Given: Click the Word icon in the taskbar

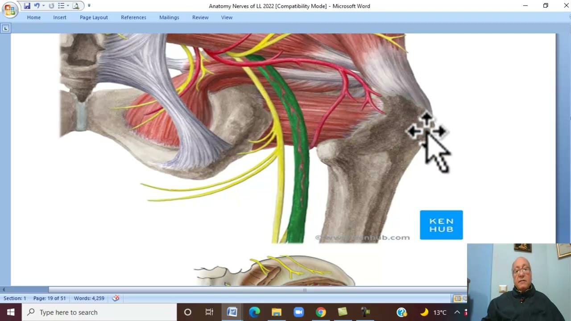Looking at the screenshot, I should (232, 312).
